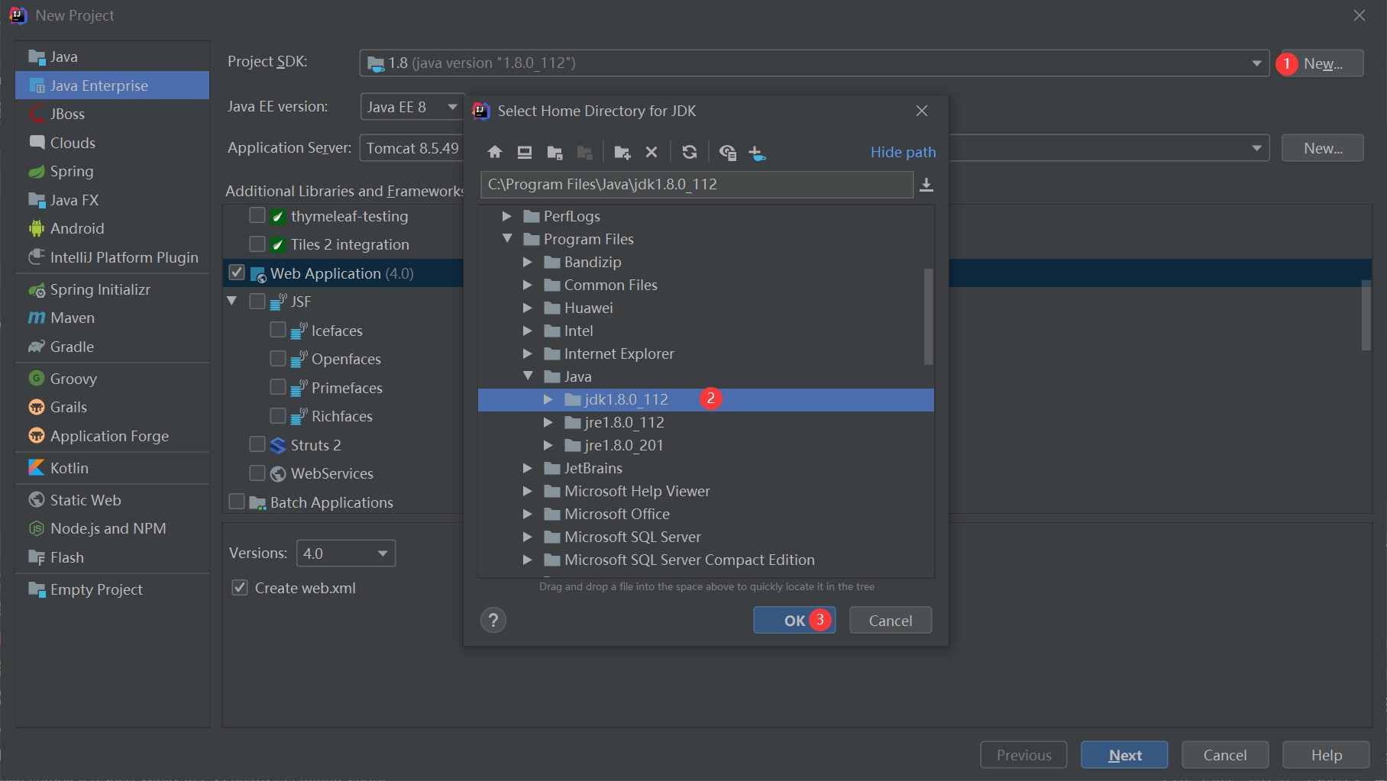Viewport: 1387px width, 781px height.
Task: Select JBoss project type
Action: pos(67,114)
